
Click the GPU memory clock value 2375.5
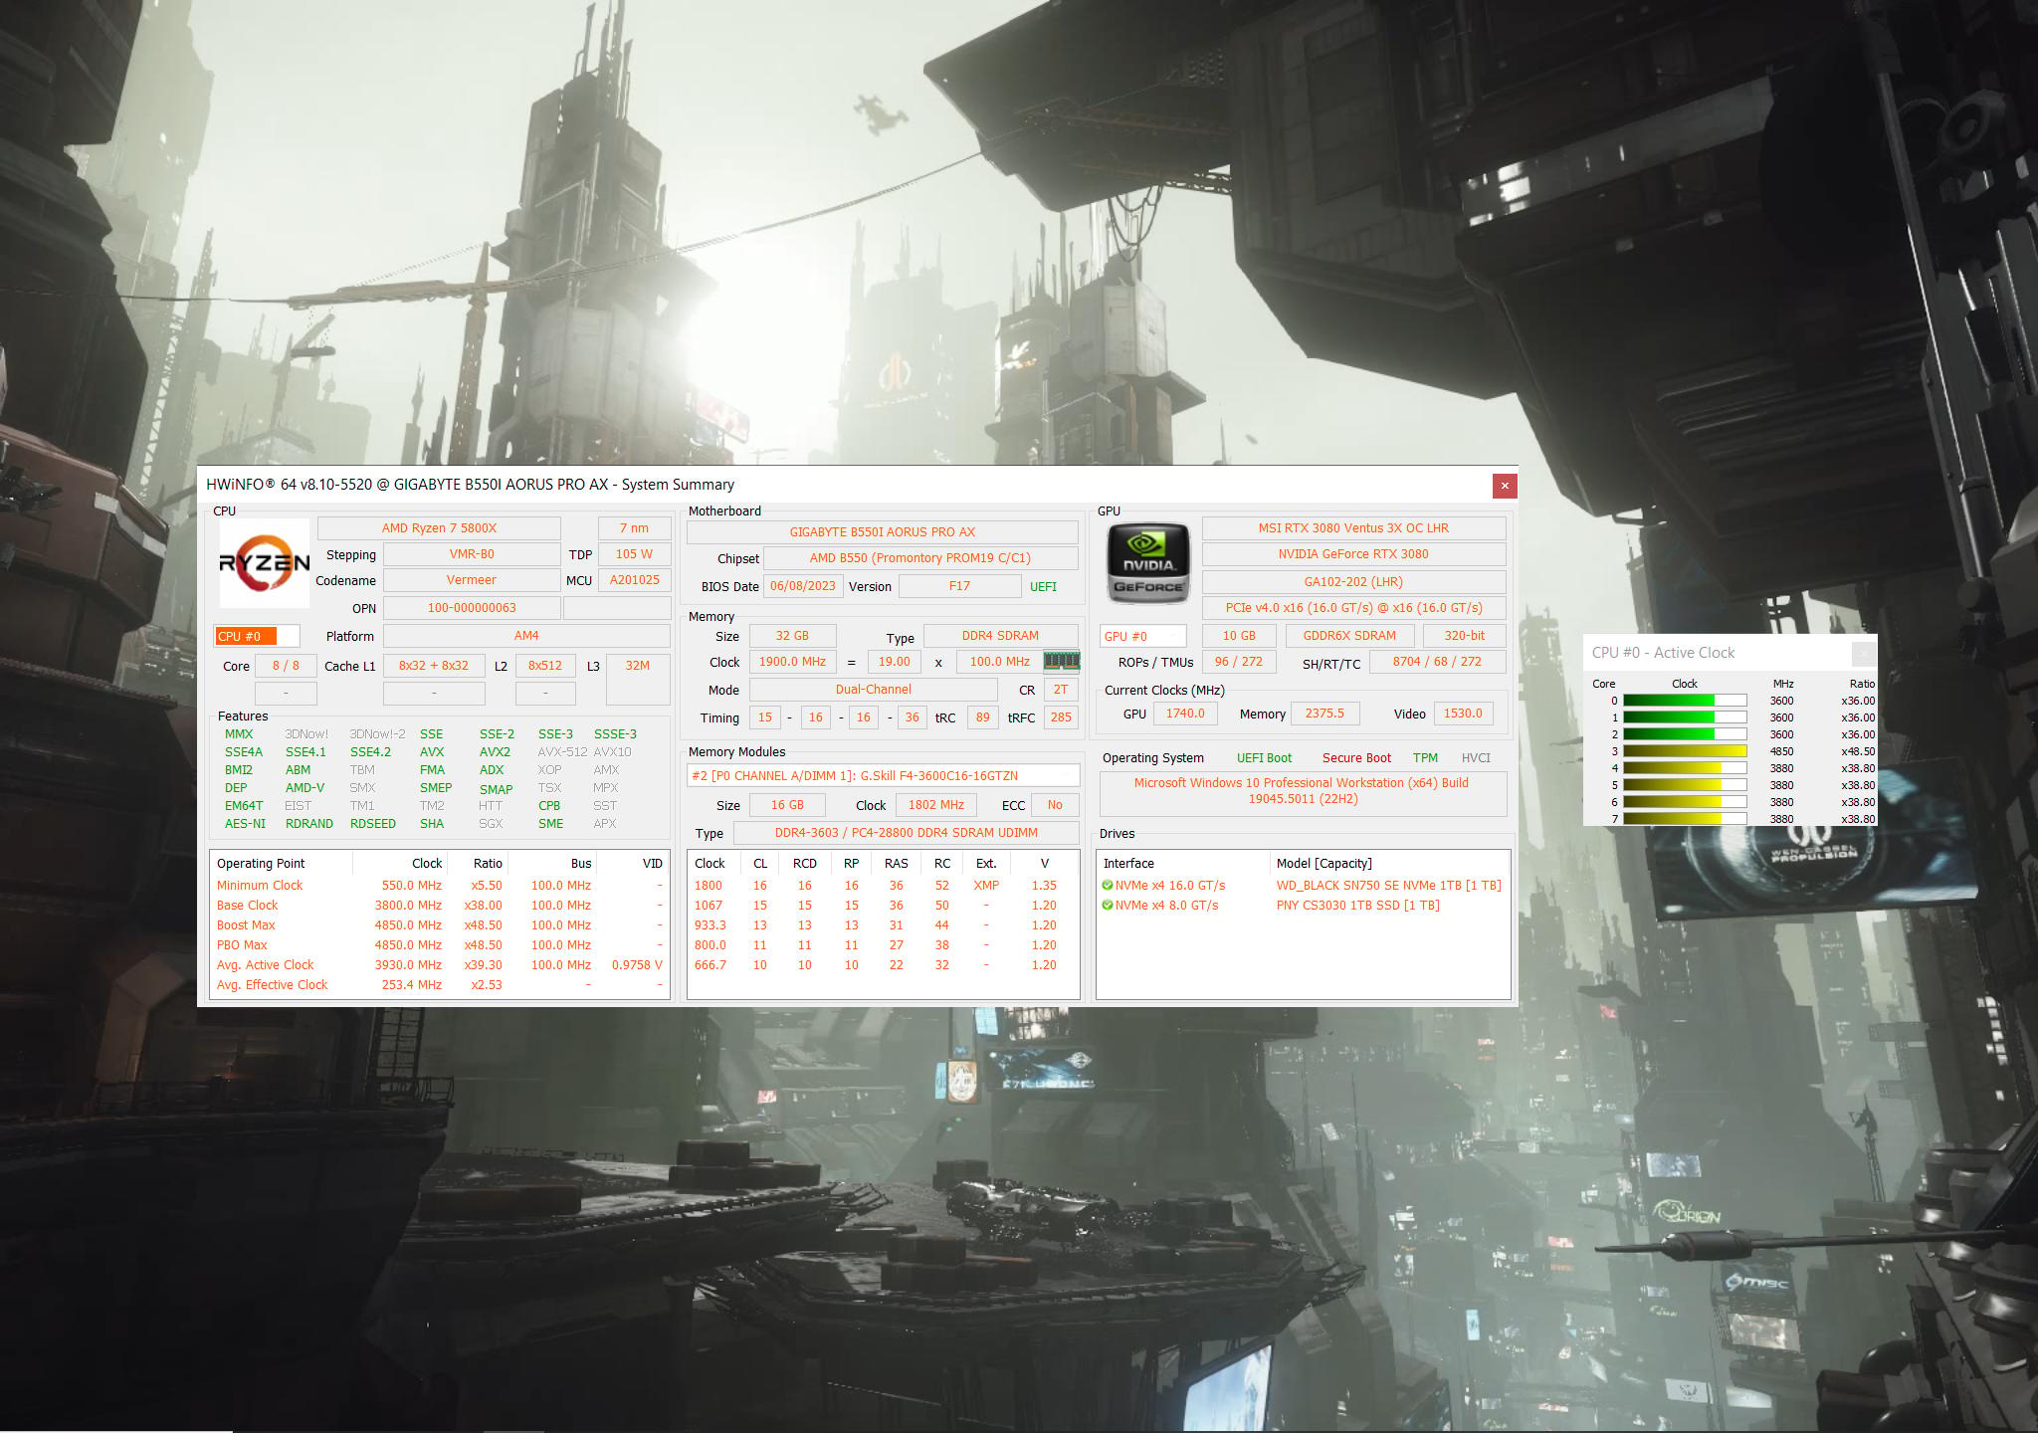pos(1325,714)
